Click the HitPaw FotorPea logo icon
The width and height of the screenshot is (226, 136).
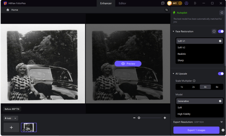pos(5,3)
